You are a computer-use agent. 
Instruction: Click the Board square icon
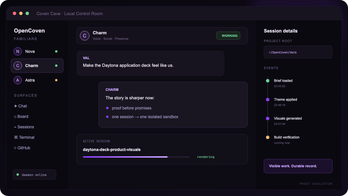click(15, 117)
